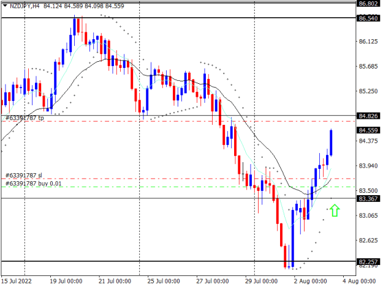Select the 85.685 price scale value
Screen dimensions: 383x287
tap(368, 66)
